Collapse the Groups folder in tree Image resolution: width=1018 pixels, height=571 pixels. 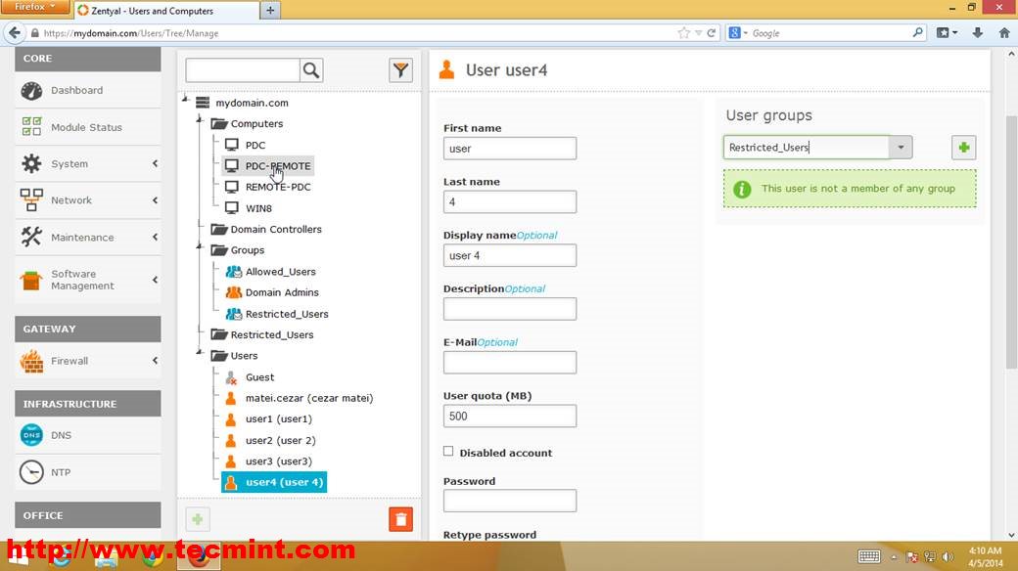point(200,247)
